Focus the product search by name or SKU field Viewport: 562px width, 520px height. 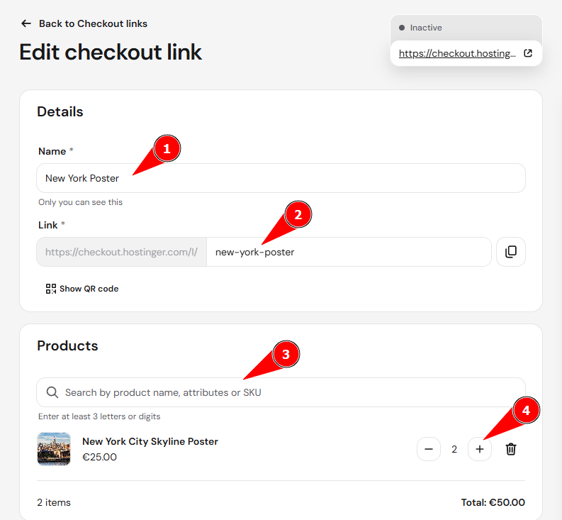click(281, 392)
